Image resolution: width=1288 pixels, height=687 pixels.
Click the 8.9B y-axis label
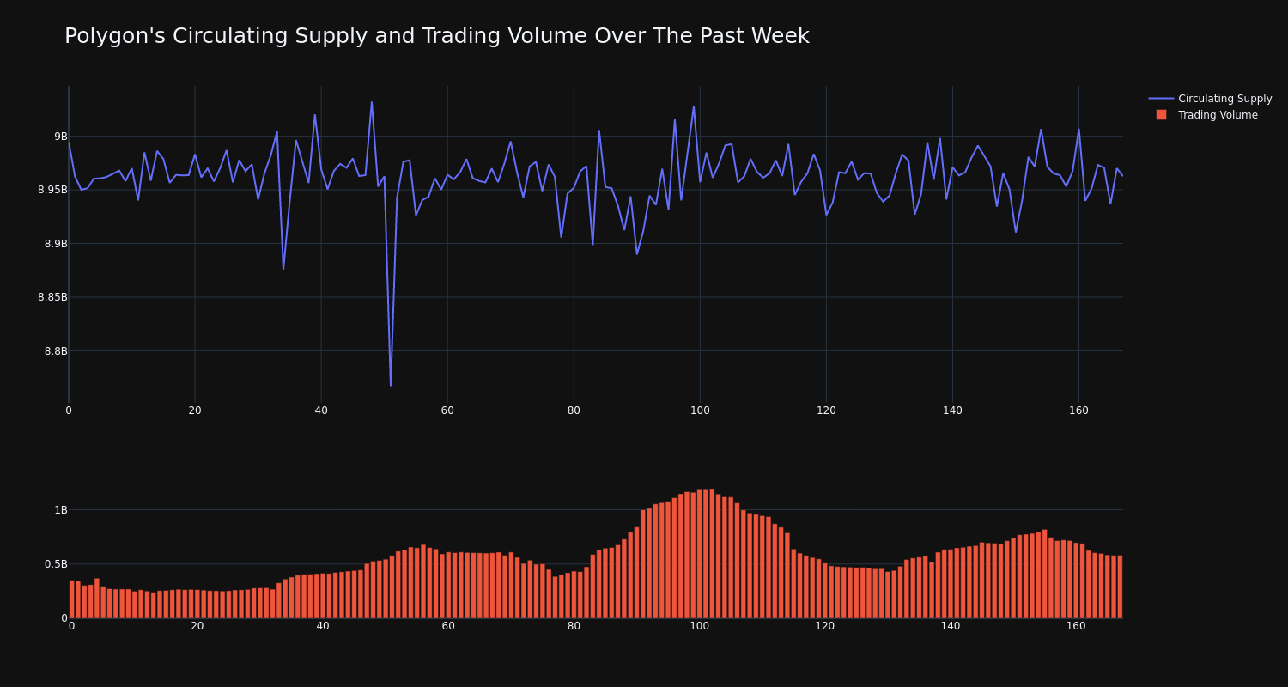pos(56,243)
